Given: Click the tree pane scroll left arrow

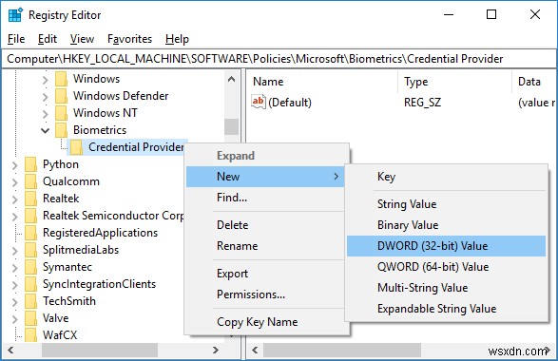Looking at the screenshot, I should coord(10,350).
